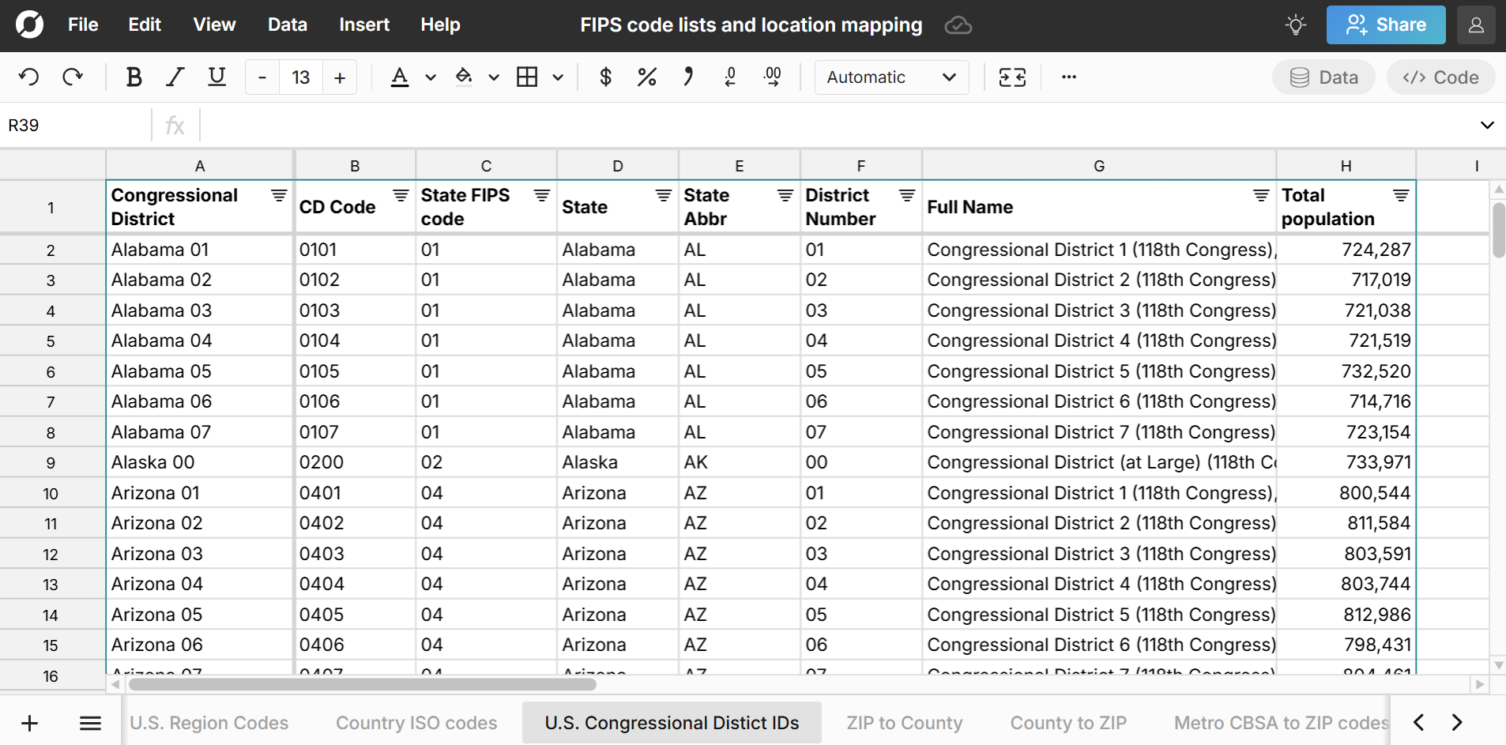
Task: Toggle underline formatting
Action: click(x=216, y=77)
